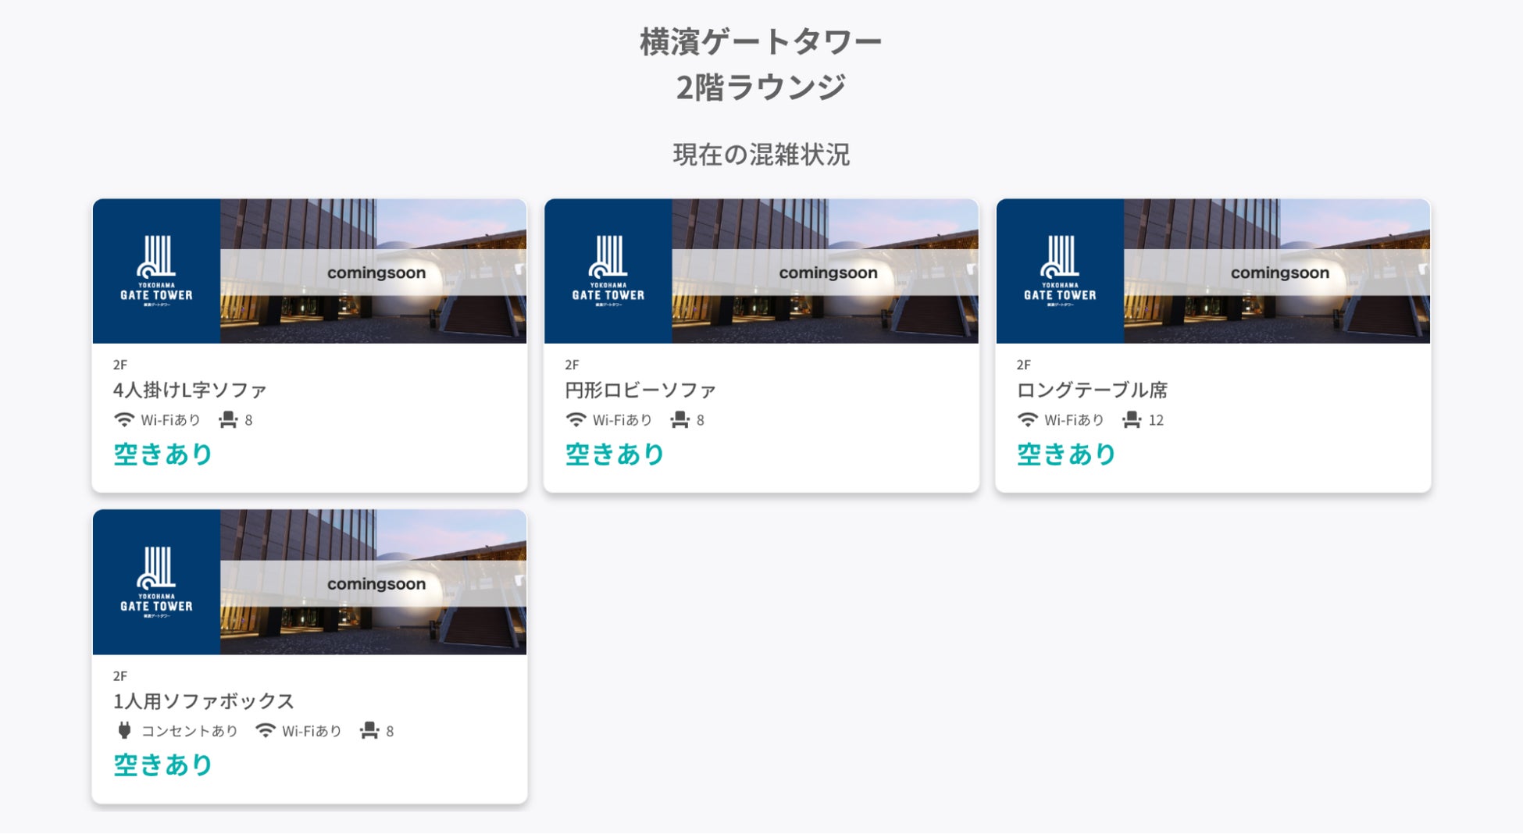Click 空きあり status on 1人用ソファボックス card
Image resolution: width=1523 pixels, height=834 pixels.
pos(163,764)
